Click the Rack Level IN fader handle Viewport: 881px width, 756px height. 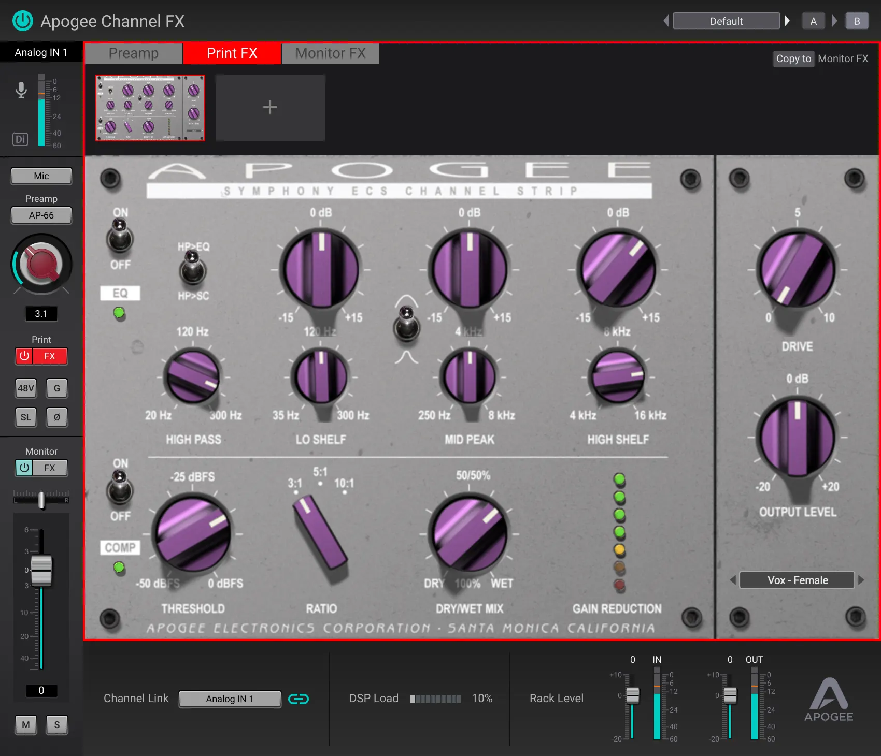[x=633, y=695]
